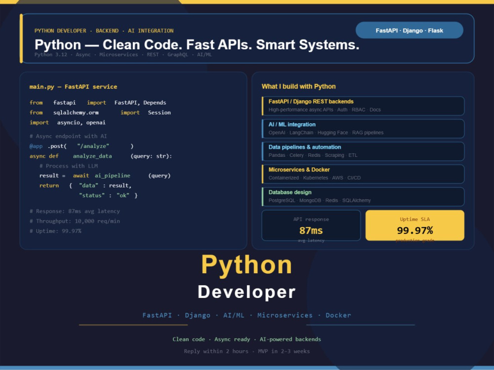The image size is (494, 370).
Task: Click the 'Python 3.12 · Async · Microservices' subtitle
Action: (123, 54)
